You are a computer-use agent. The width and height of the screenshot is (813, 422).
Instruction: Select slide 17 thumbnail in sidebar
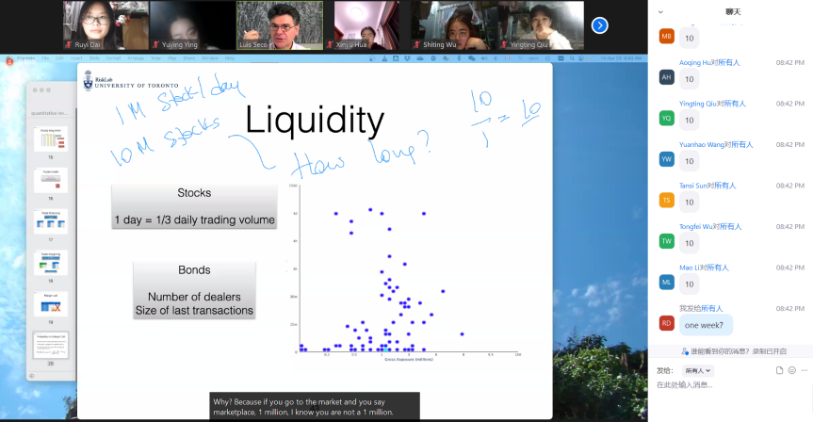[51, 220]
